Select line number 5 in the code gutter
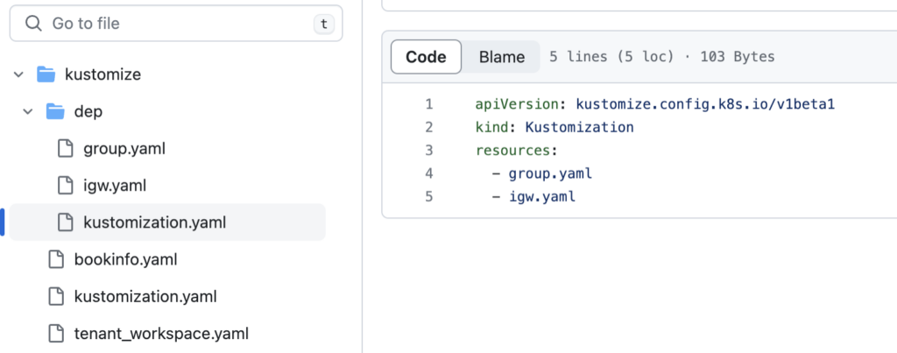The width and height of the screenshot is (897, 353). (428, 196)
